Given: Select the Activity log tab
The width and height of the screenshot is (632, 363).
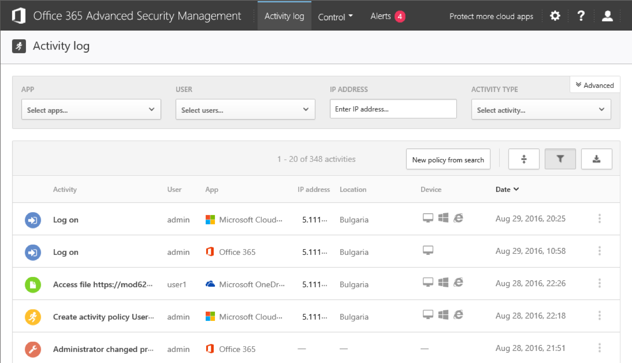Looking at the screenshot, I should tap(284, 15).
